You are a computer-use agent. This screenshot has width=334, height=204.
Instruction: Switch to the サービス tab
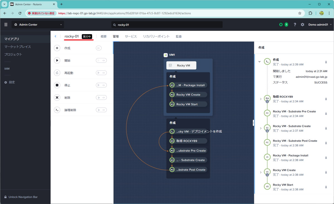point(131,36)
